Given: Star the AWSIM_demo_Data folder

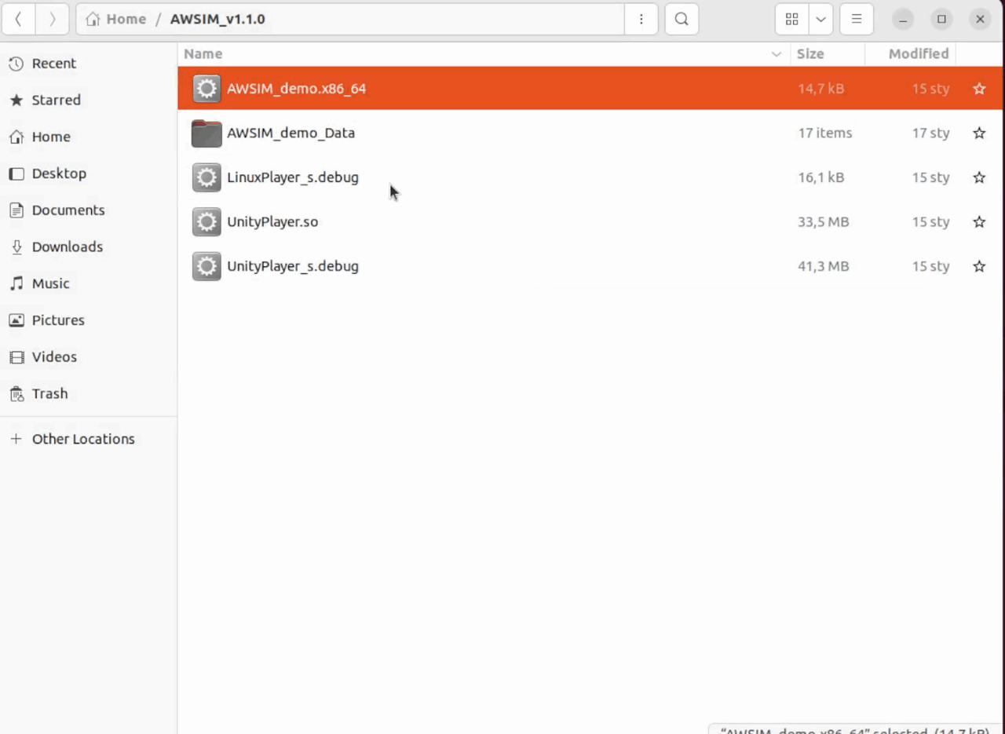Looking at the screenshot, I should 979,133.
